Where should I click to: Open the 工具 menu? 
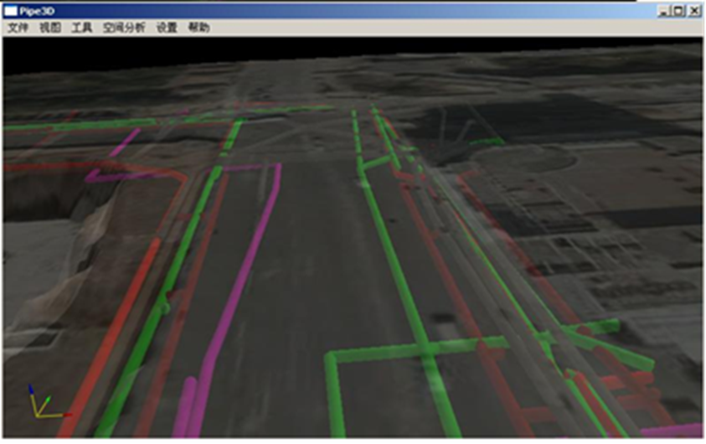[x=81, y=28]
